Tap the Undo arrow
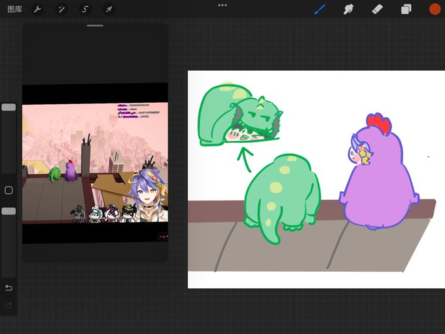 pyautogui.click(x=9, y=288)
